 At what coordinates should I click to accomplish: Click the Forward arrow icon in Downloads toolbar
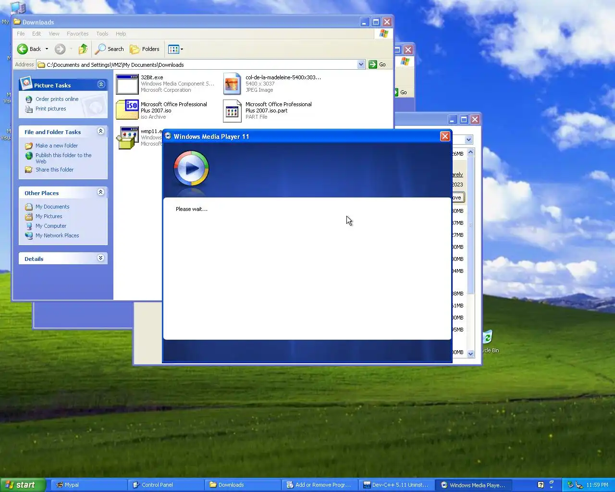click(60, 49)
